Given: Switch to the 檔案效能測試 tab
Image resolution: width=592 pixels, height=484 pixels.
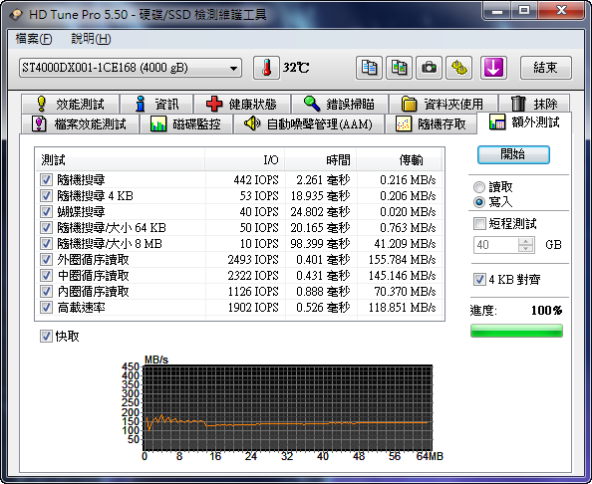Looking at the screenshot, I should pyautogui.click(x=80, y=123).
